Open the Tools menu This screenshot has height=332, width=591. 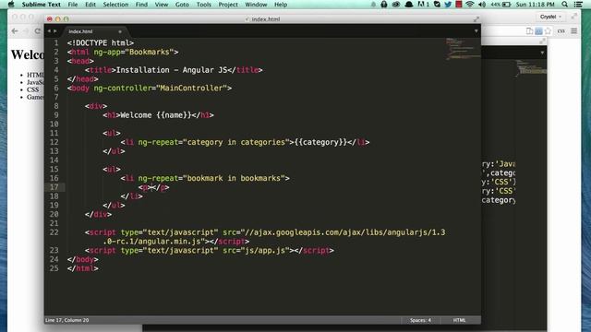tap(203, 5)
